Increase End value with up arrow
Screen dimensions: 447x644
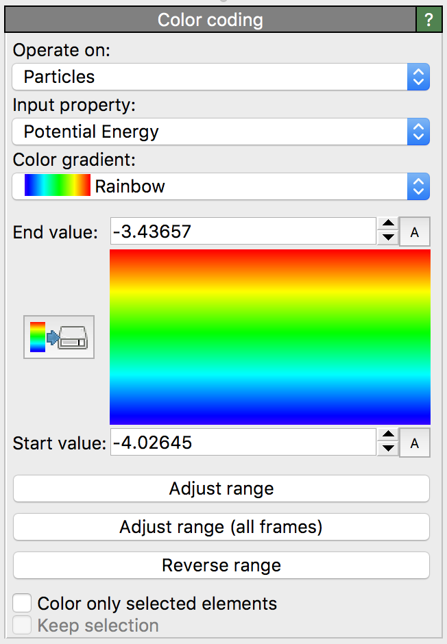click(x=389, y=225)
